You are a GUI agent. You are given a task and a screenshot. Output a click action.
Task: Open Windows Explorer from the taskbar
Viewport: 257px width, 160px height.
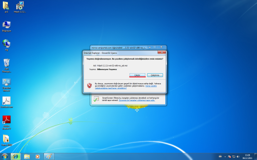coord(27,156)
